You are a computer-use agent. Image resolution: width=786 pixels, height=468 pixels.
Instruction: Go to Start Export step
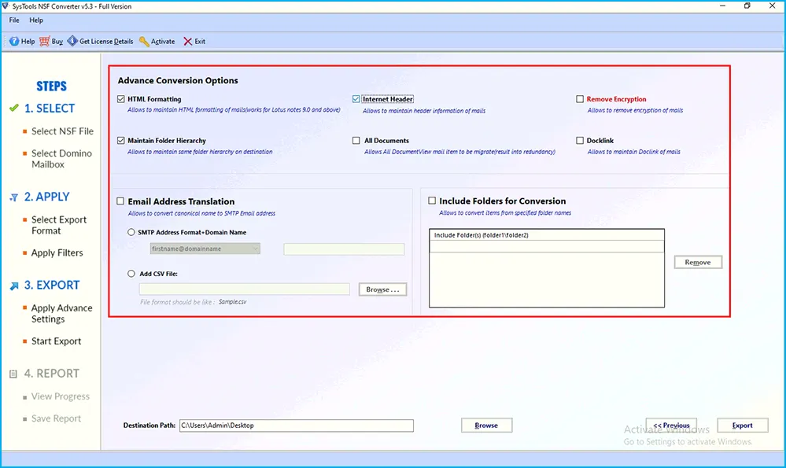(56, 341)
